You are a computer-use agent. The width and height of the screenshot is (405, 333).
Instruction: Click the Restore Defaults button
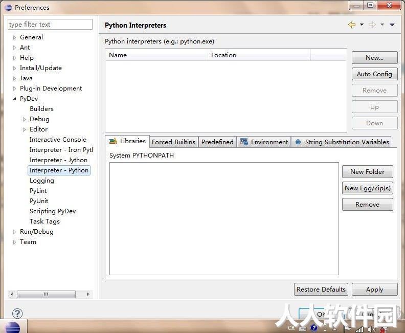(x=321, y=290)
